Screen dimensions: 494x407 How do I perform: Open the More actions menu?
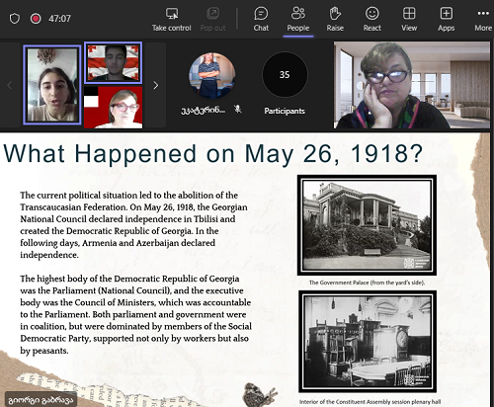pos(483,20)
